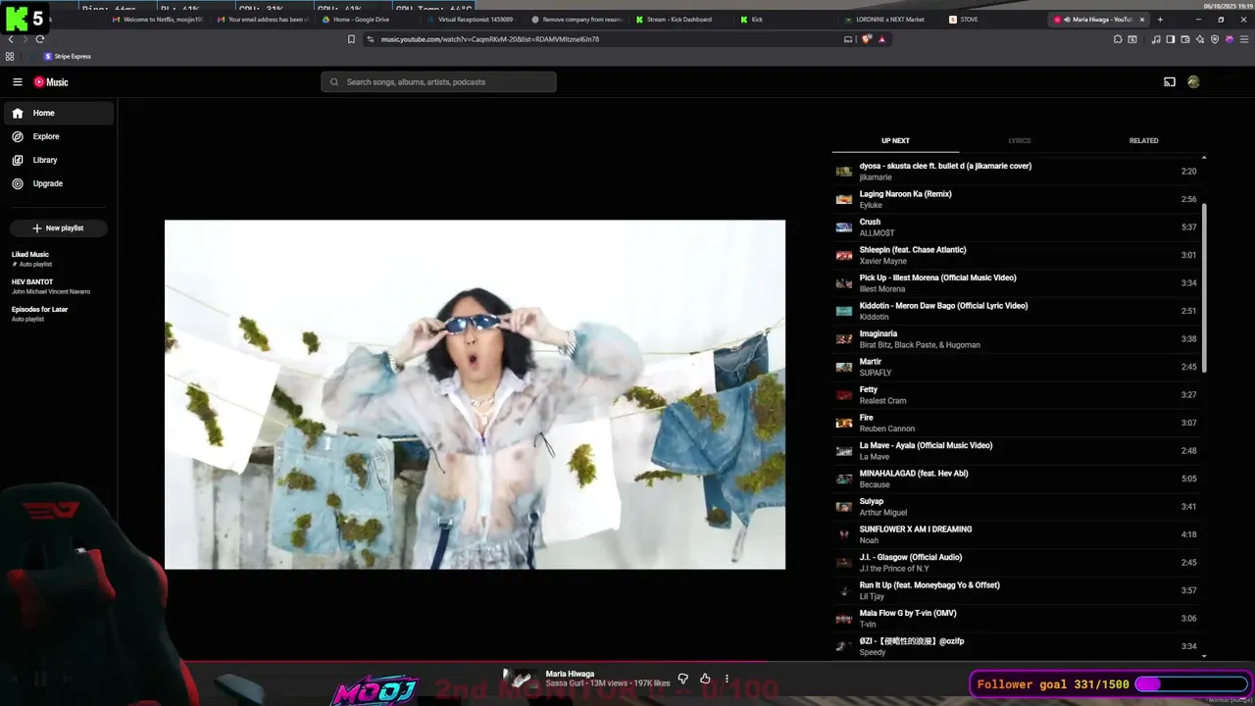The height and width of the screenshot is (706, 1255).
Task: Play 'Imaginaria' from the queue
Action: tap(1016, 339)
